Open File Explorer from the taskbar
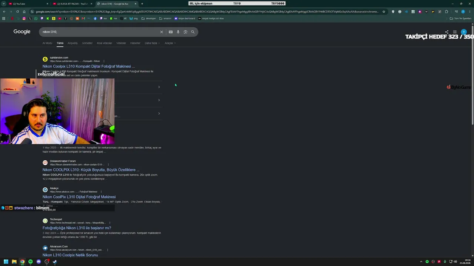The image size is (474, 266). point(14,262)
